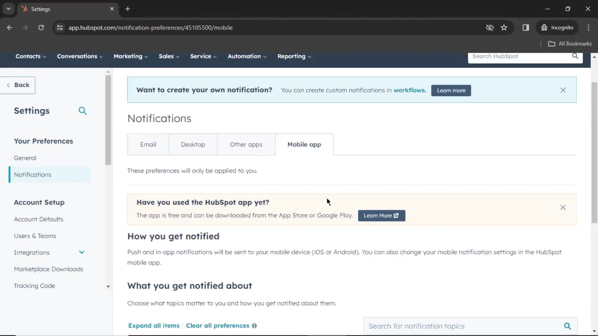Click the search icon in notification topics

click(568, 326)
